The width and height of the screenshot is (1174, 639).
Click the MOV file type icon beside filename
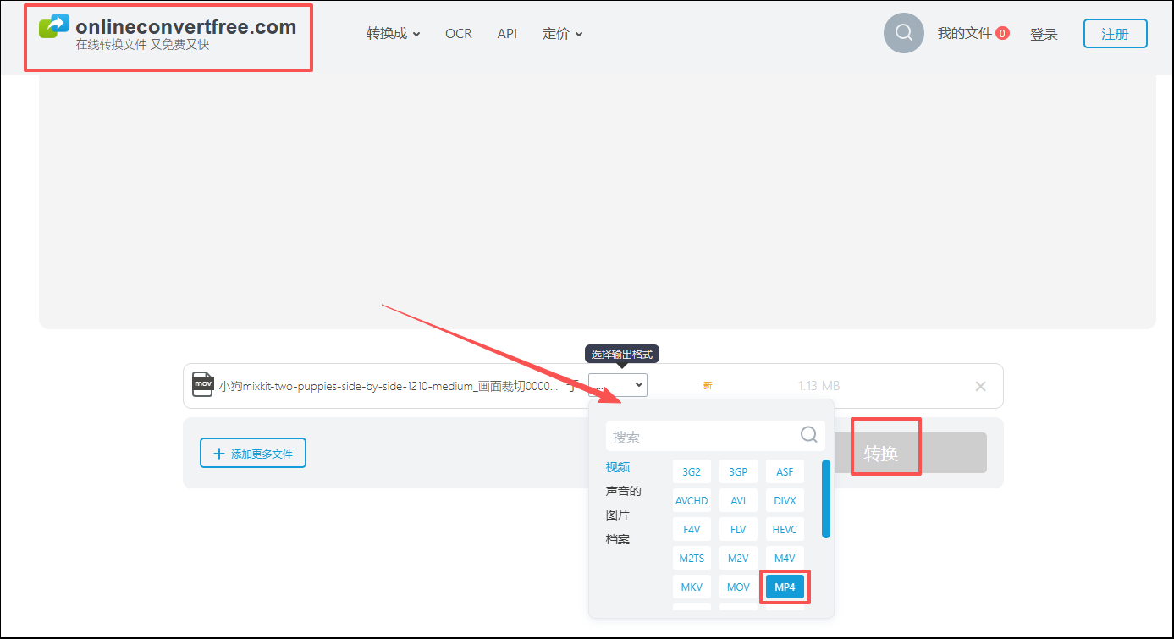pyautogui.click(x=202, y=383)
